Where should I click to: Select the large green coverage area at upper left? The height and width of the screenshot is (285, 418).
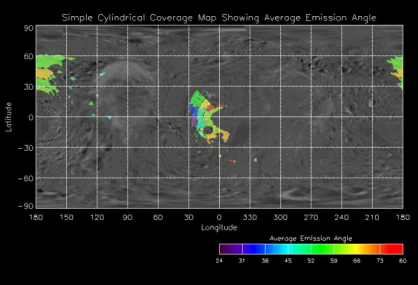(x=49, y=64)
